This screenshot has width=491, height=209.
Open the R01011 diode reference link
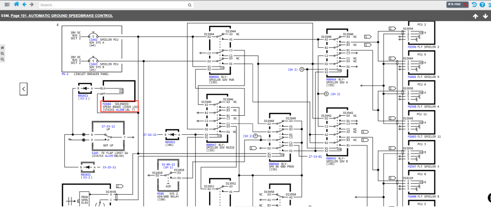(x=170, y=142)
